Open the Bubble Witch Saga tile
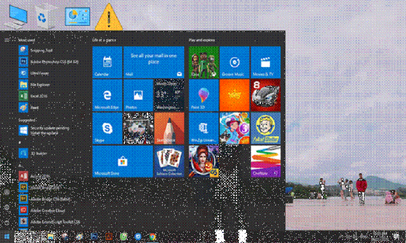The width and height of the screenshot is (406, 243). coord(234,129)
